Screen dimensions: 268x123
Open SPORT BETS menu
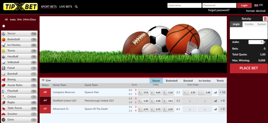[49, 7]
